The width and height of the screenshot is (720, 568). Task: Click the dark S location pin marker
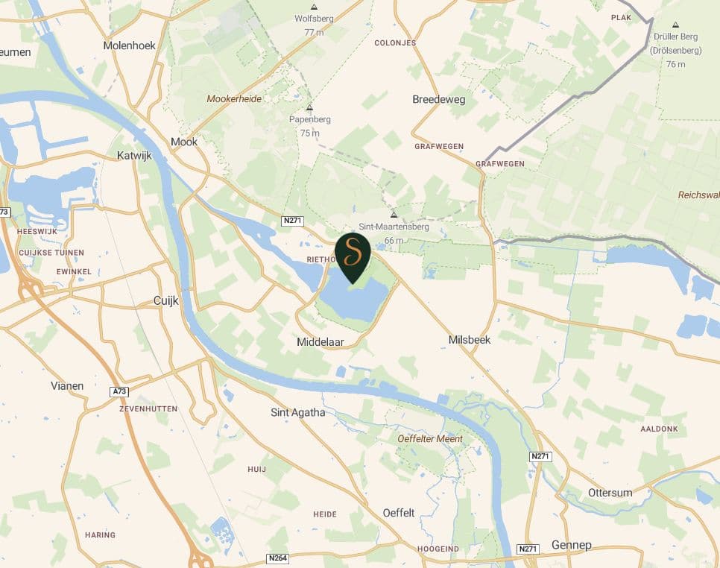[353, 258]
